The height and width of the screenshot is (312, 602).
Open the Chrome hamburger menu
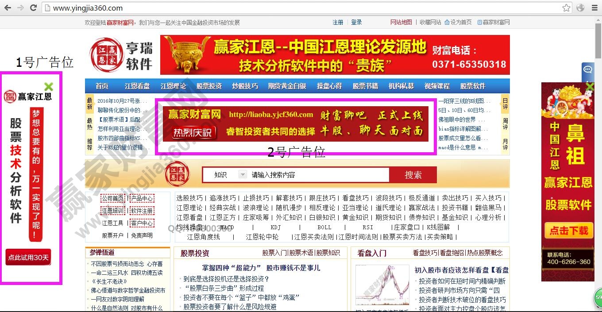(x=593, y=8)
